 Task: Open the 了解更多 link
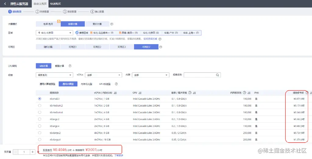[x=119, y=155]
